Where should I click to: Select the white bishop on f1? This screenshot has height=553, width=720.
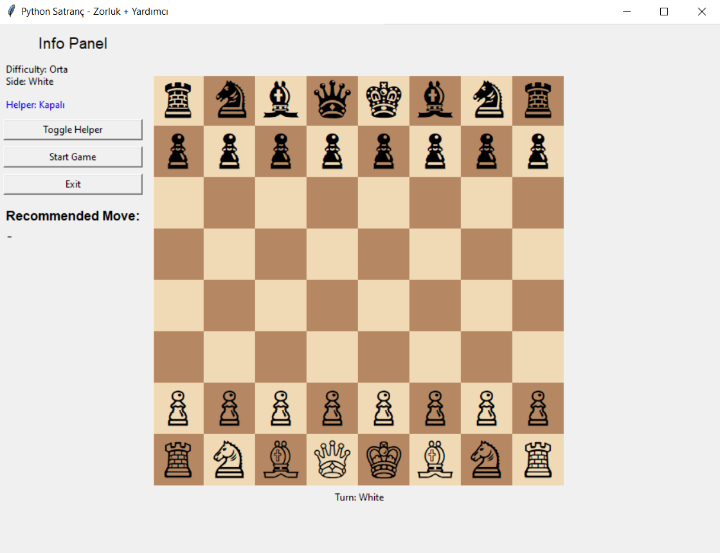point(435,460)
